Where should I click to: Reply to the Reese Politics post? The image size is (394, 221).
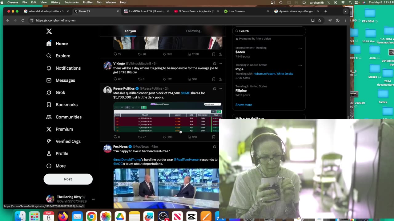(x=117, y=137)
